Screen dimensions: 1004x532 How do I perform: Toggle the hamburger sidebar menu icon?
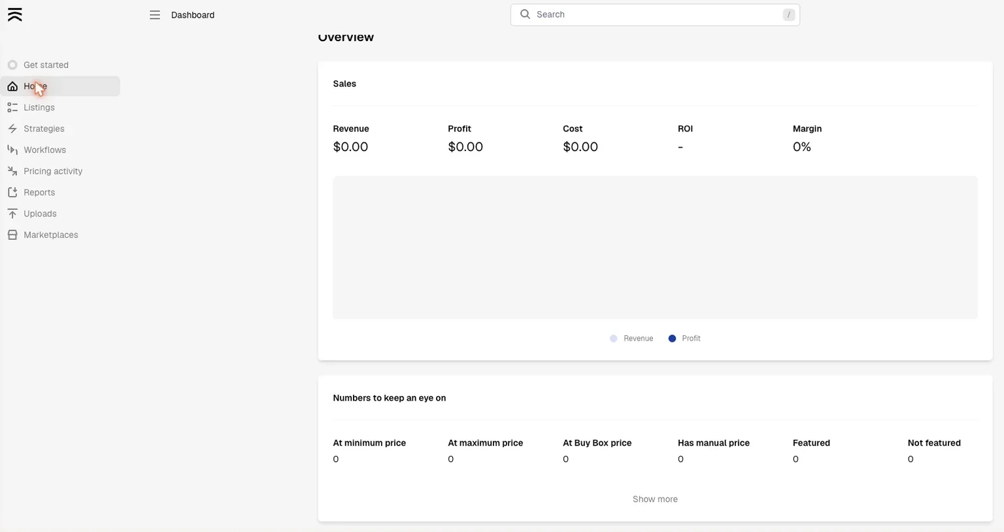pyautogui.click(x=155, y=15)
